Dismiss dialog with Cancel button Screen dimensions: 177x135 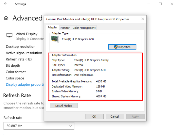(115, 117)
